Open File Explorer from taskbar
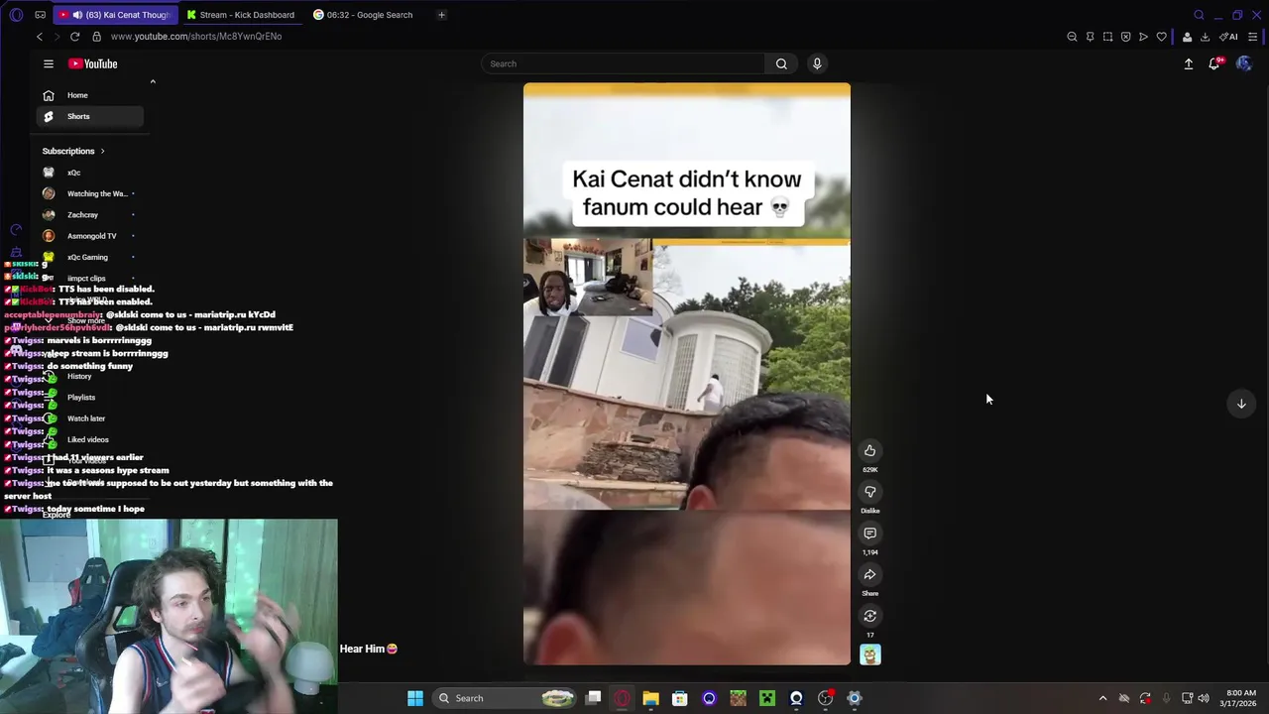 [x=650, y=698]
